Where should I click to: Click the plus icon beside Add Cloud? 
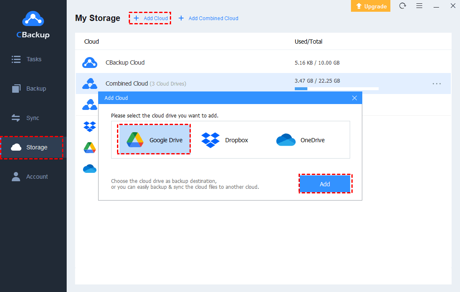[x=136, y=18]
